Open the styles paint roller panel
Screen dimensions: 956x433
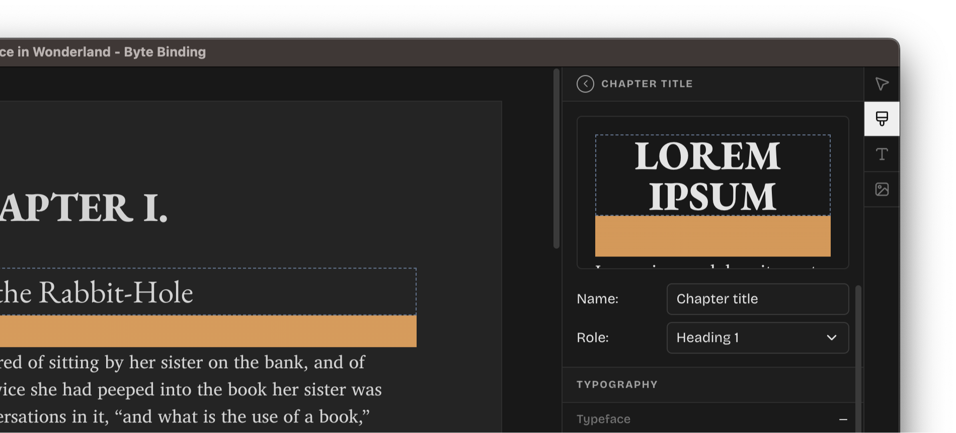pyautogui.click(x=882, y=119)
